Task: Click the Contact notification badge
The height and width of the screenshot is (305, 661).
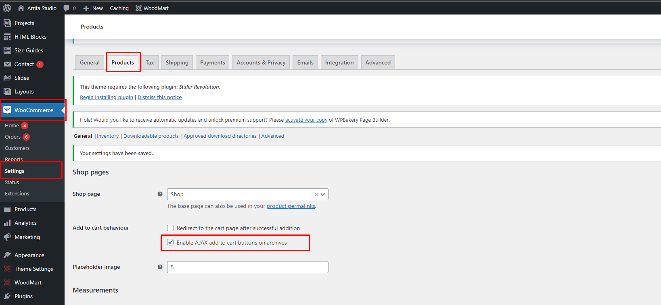Action: [40, 64]
